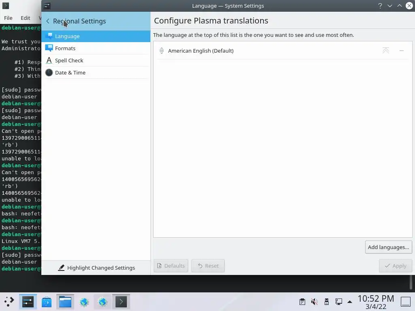Click the Spell Check letter A icon

[x=49, y=60]
